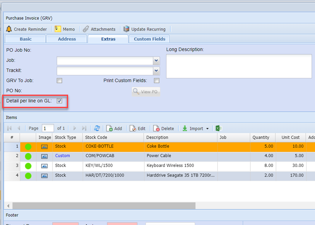Switch to the Basic tab

click(25, 39)
